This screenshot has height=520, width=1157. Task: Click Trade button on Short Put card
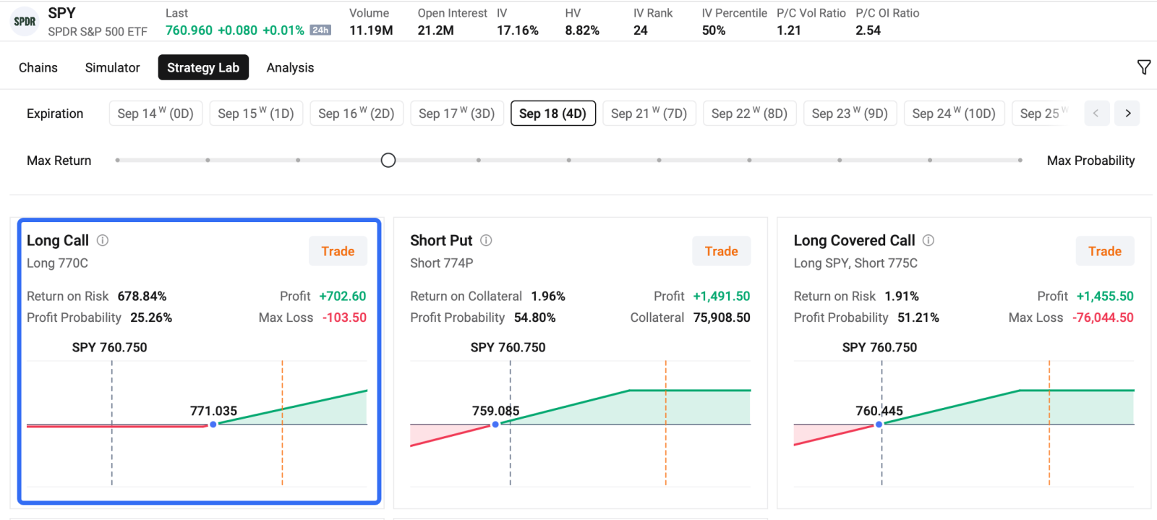[x=722, y=251]
